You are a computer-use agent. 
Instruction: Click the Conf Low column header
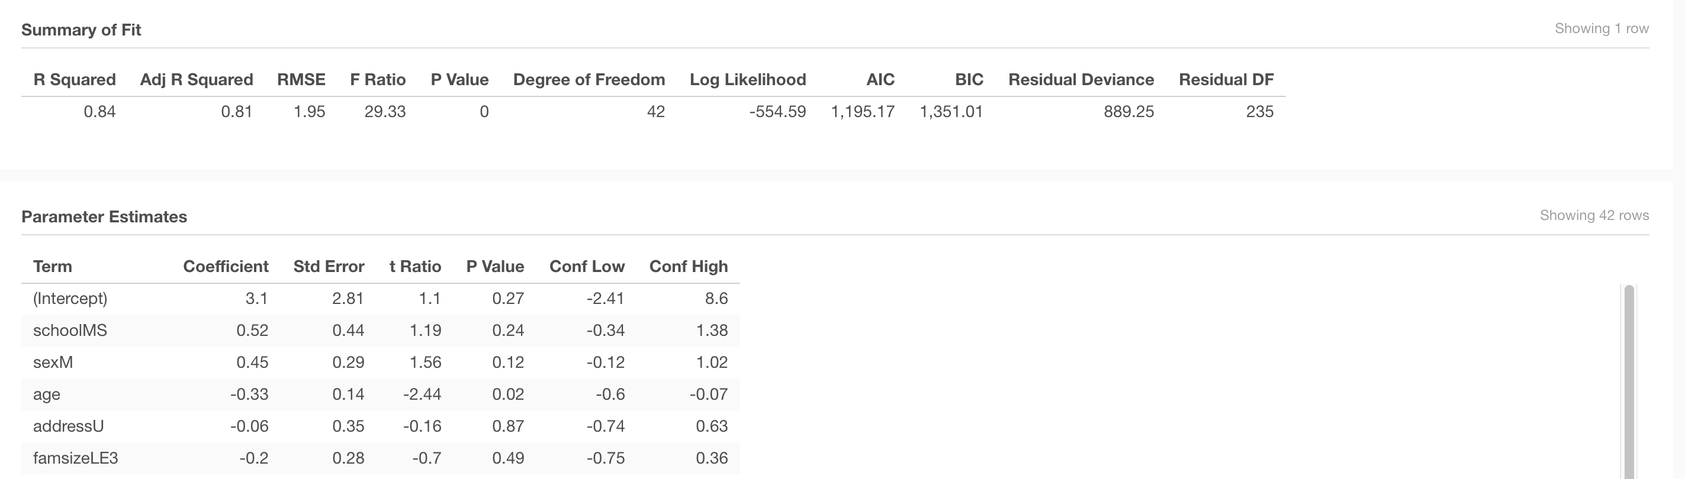pyautogui.click(x=587, y=267)
